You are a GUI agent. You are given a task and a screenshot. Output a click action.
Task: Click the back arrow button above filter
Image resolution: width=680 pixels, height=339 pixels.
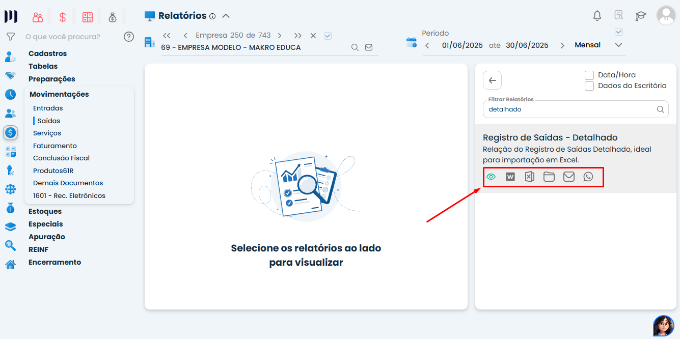point(493,80)
